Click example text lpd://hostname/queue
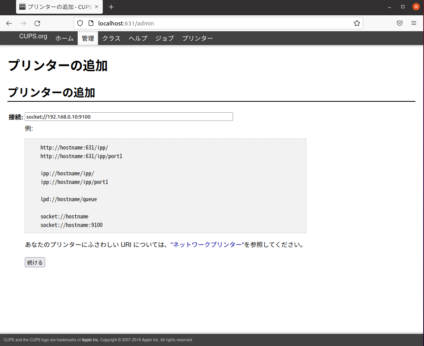This screenshot has height=346, width=424. click(69, 200)
